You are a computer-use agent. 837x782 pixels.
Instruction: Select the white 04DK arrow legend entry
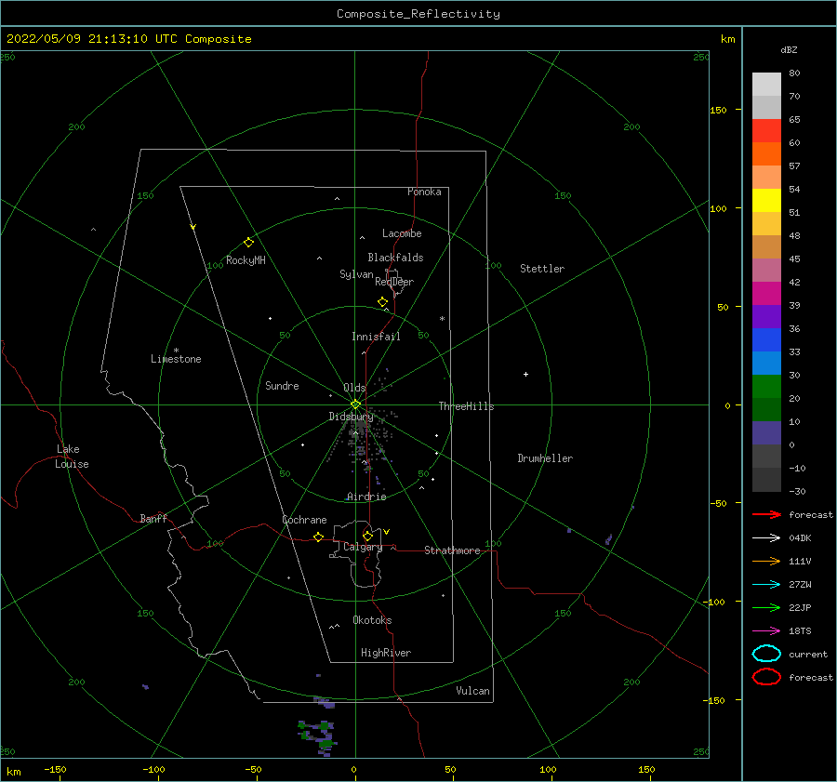tap(766, 537)
